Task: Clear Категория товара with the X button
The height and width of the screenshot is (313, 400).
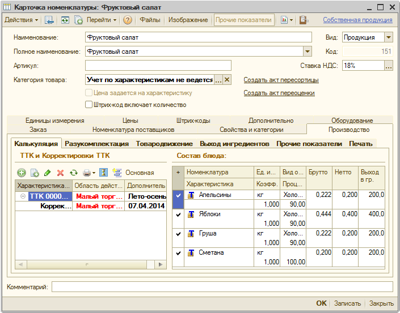Action: [x=227, y=80]
